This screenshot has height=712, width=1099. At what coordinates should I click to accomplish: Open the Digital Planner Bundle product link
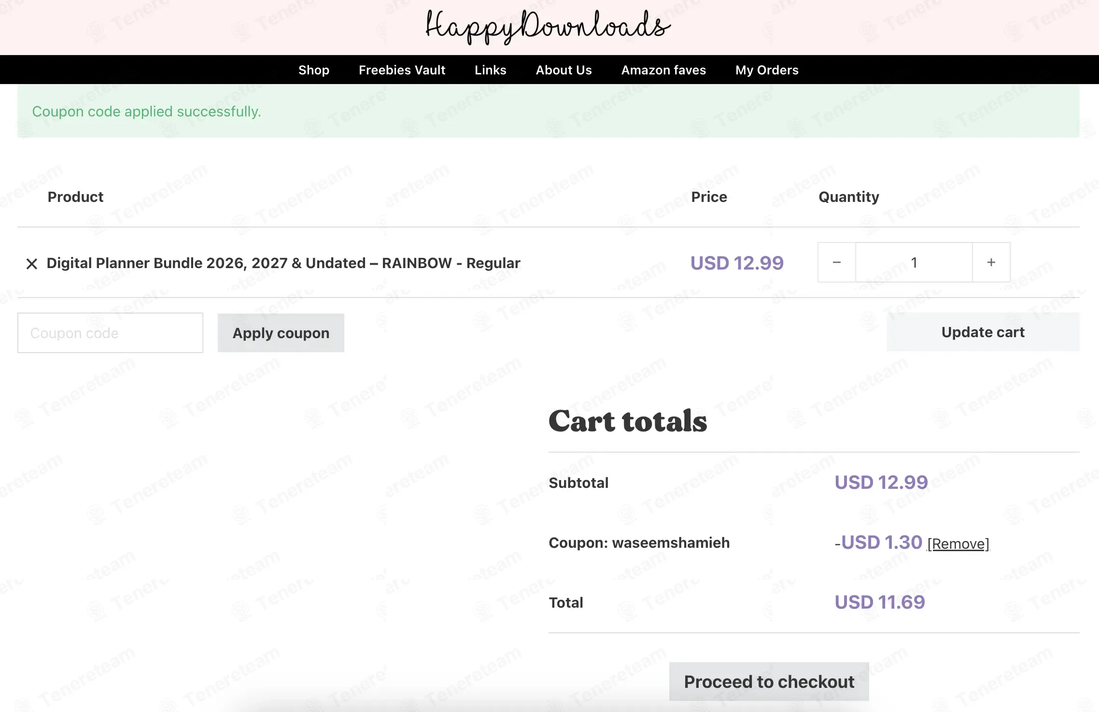[x=283, y=263]
